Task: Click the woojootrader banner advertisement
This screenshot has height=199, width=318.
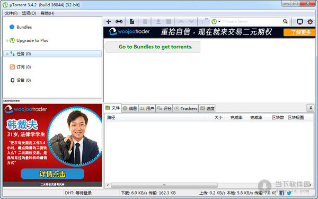Action: coord(209,32)
